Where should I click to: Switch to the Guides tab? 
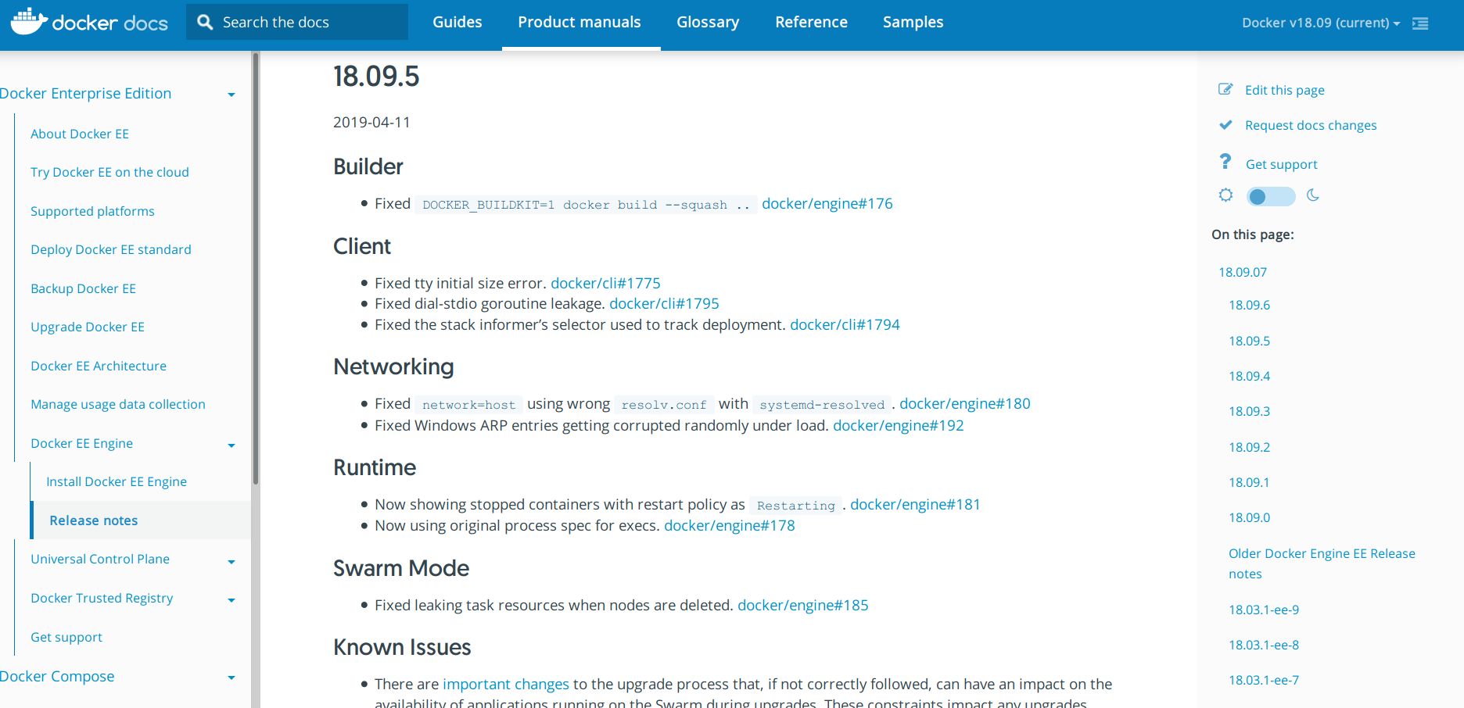tap(457, 23)
